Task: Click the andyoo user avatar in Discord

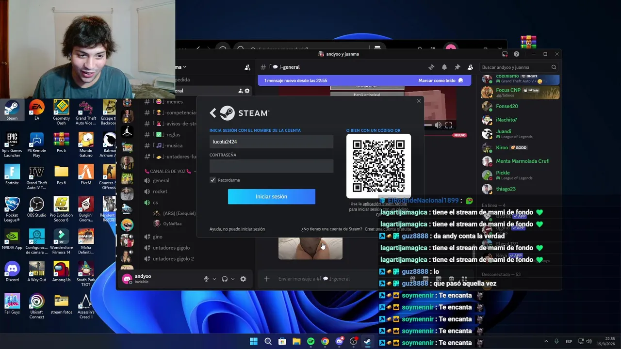Action: click(127, 279)
